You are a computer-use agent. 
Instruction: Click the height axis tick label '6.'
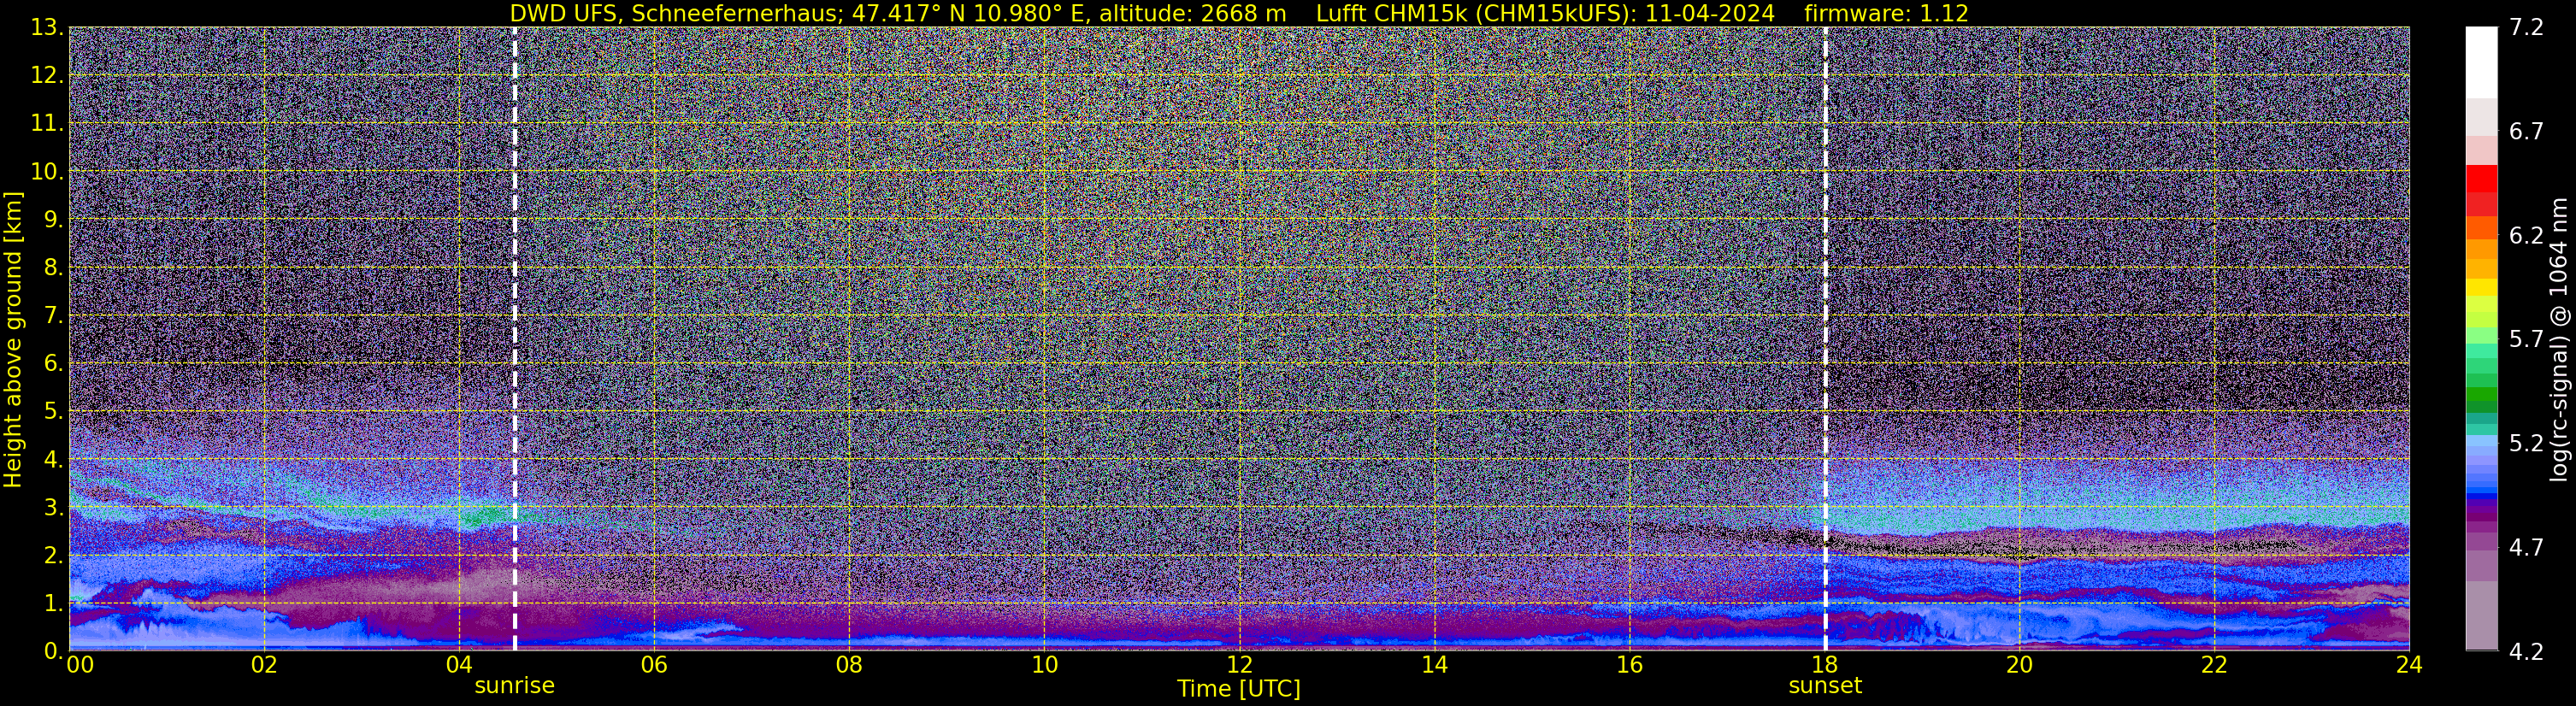point(54,363)
